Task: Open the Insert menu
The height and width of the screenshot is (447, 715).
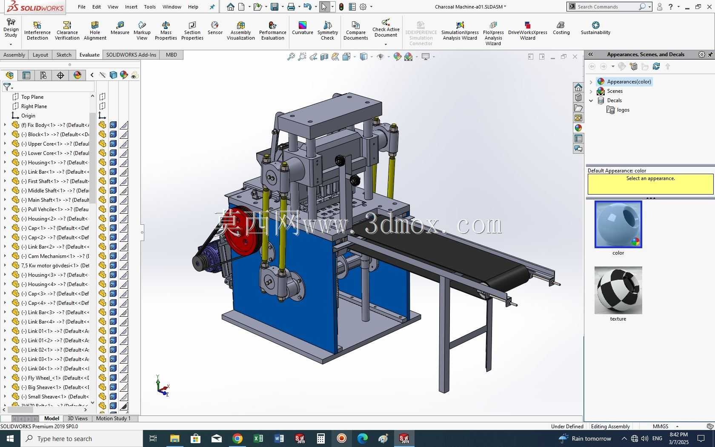Action: pos(131,7)
